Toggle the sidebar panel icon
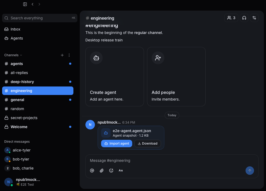This screenshot has height=191, width=266. coord(25,4)
